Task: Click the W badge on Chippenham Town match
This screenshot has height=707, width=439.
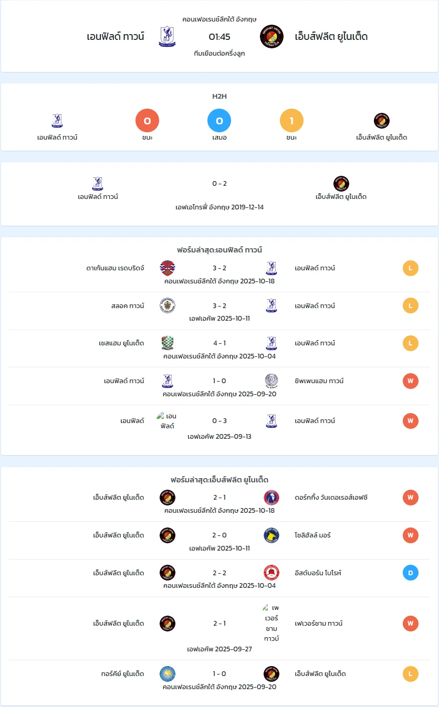Action: coord(411,381)
